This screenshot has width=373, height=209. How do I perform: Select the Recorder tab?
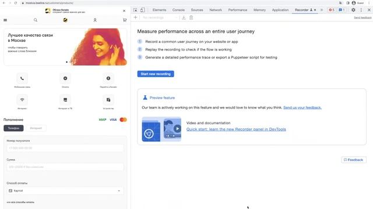pyautogui.click(x=302, y=10)
